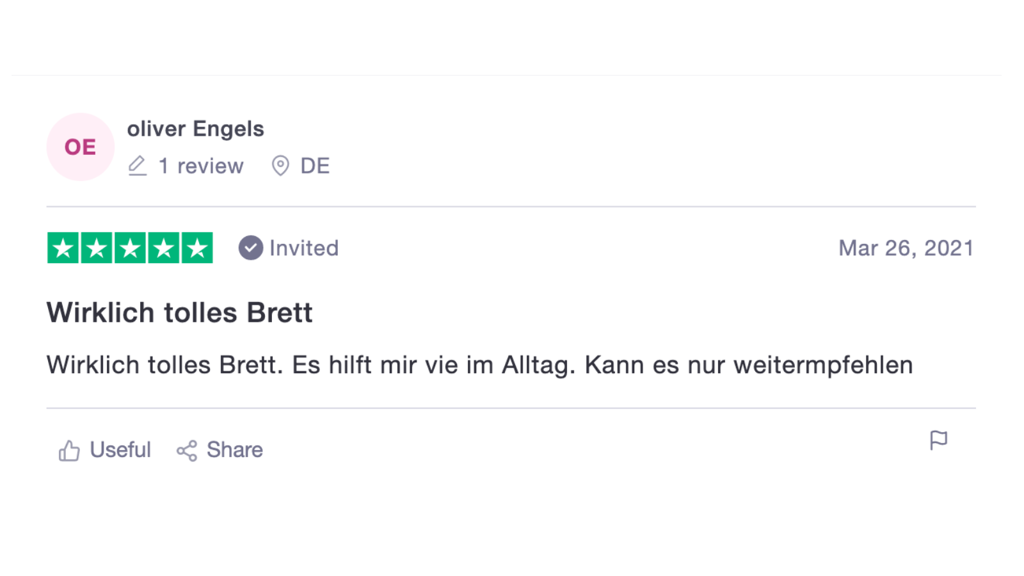Viewport: 1024px width, 576px height.
Task: Open the Invited label details
Action: click(304, 248)
